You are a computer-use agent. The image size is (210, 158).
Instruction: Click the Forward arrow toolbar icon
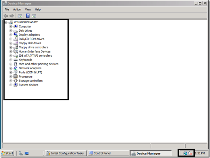pyautogui.click(x=12, y=16)
